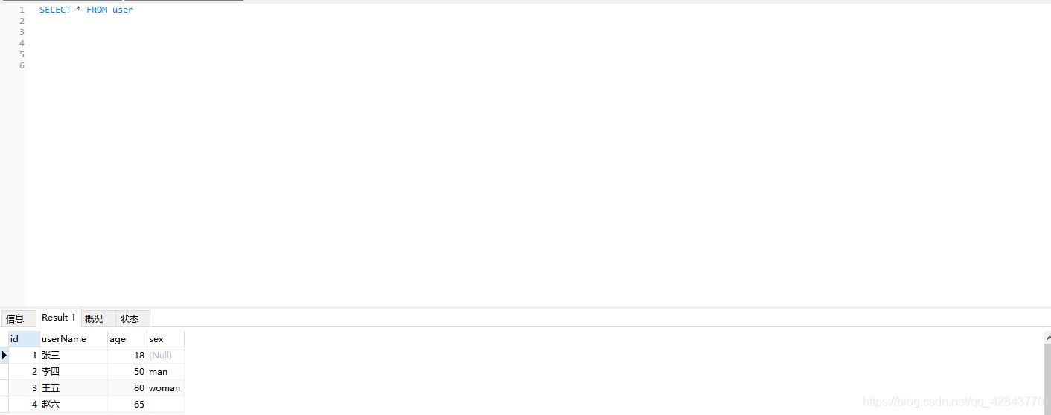The image size is (1051, 415).
Task: Click the cell containing 赵六
Action: click(x=73, y=405)
